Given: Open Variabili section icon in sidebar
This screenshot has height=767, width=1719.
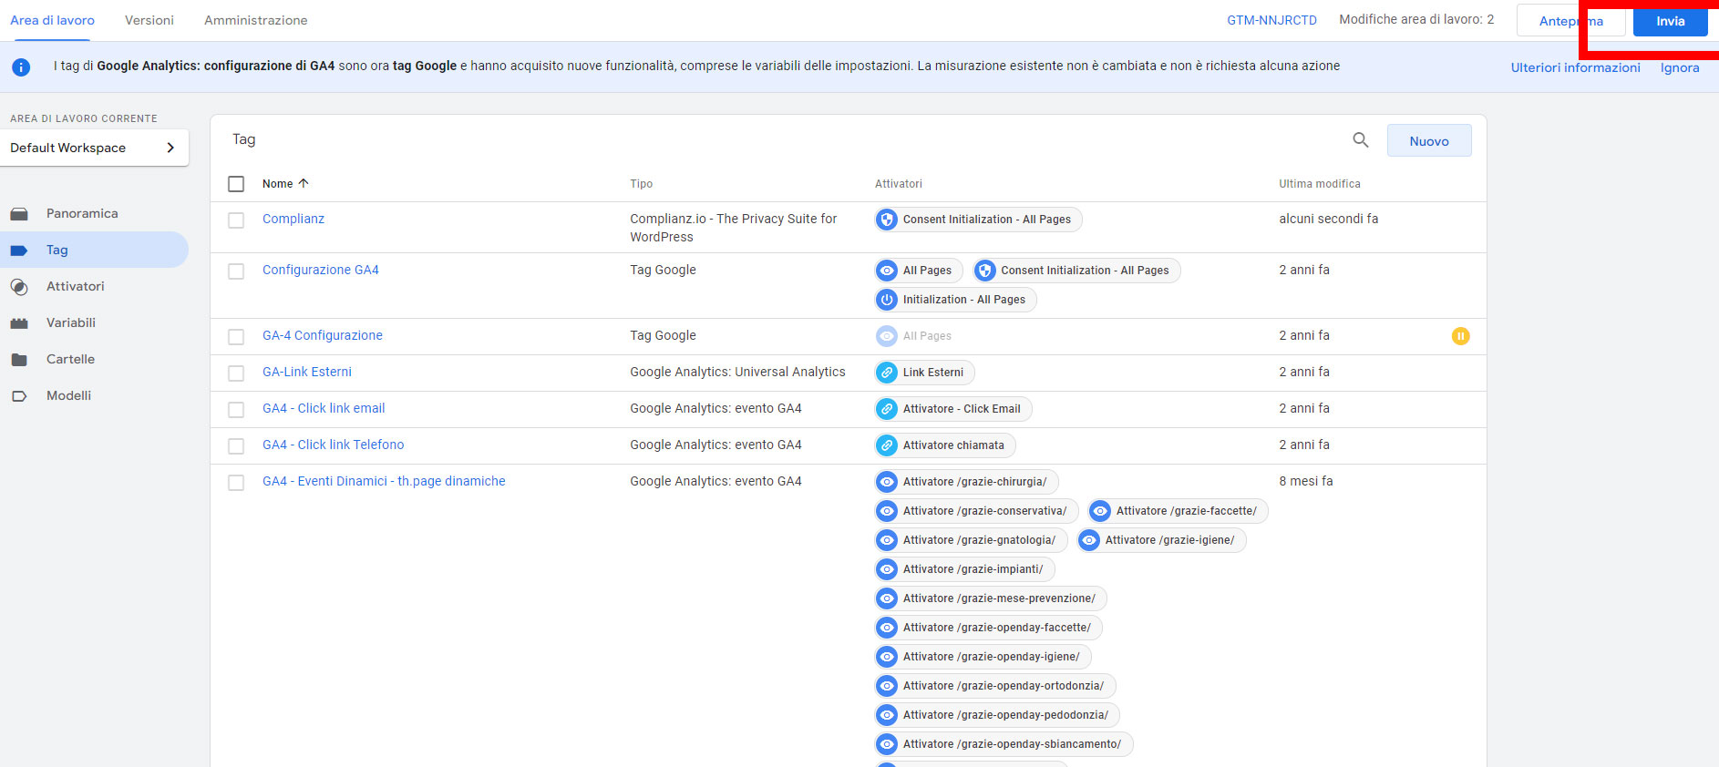Looking at the screenshot, I should (x=19, y=323).
